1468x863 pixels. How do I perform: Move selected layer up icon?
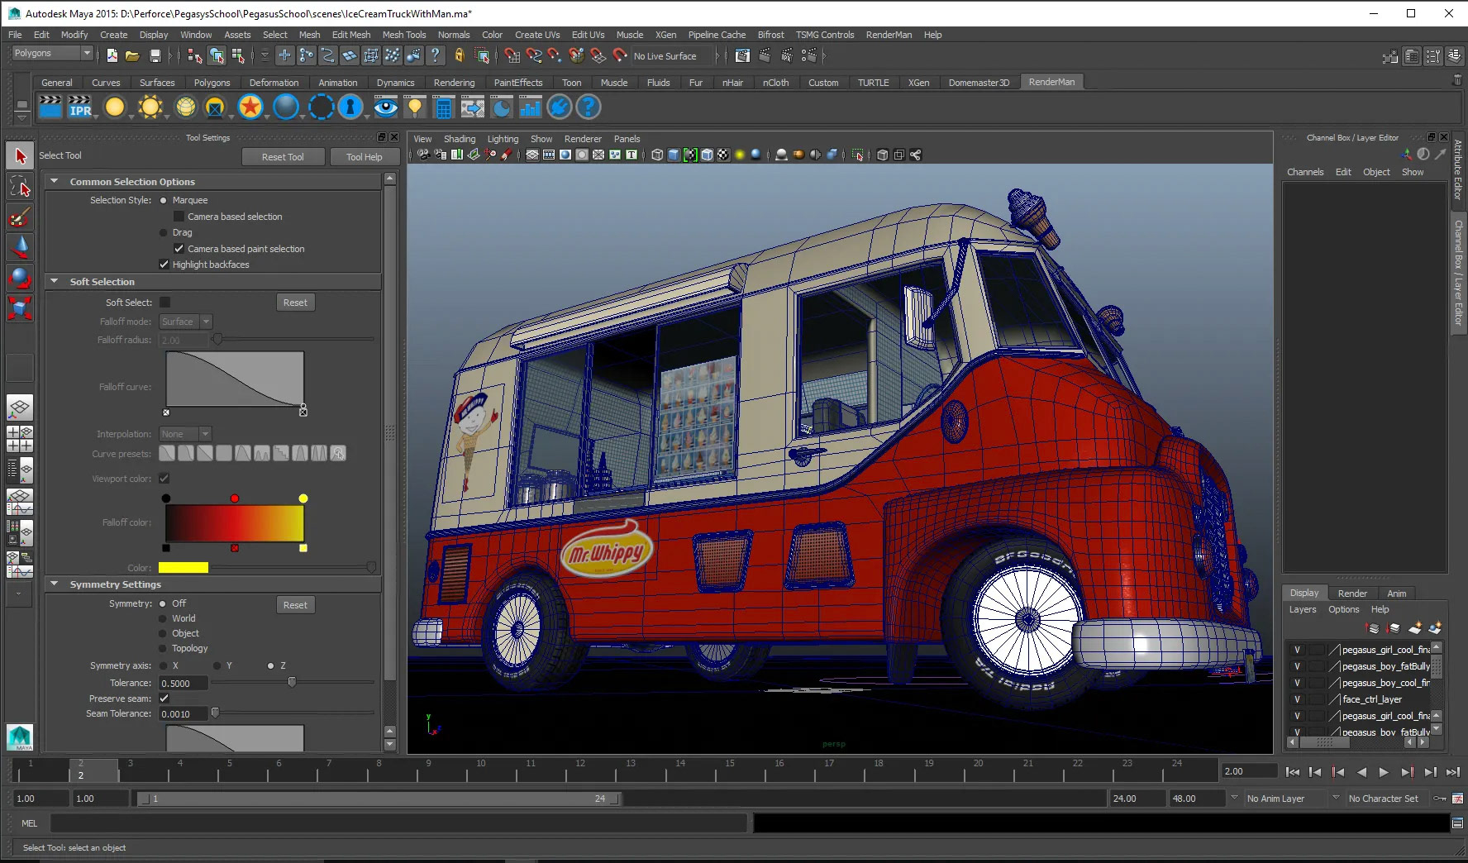point(1374,628)
